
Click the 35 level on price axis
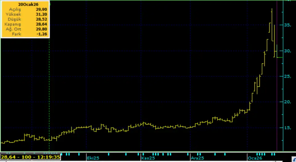(287, 25)
